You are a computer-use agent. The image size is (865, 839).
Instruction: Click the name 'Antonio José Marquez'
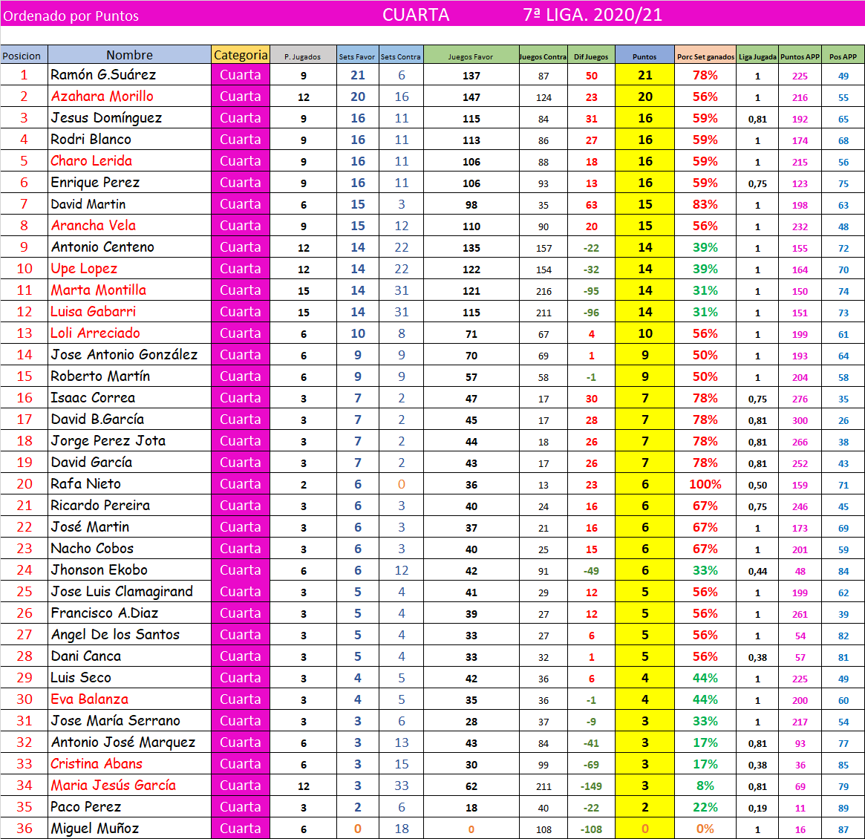click(123, 742)
